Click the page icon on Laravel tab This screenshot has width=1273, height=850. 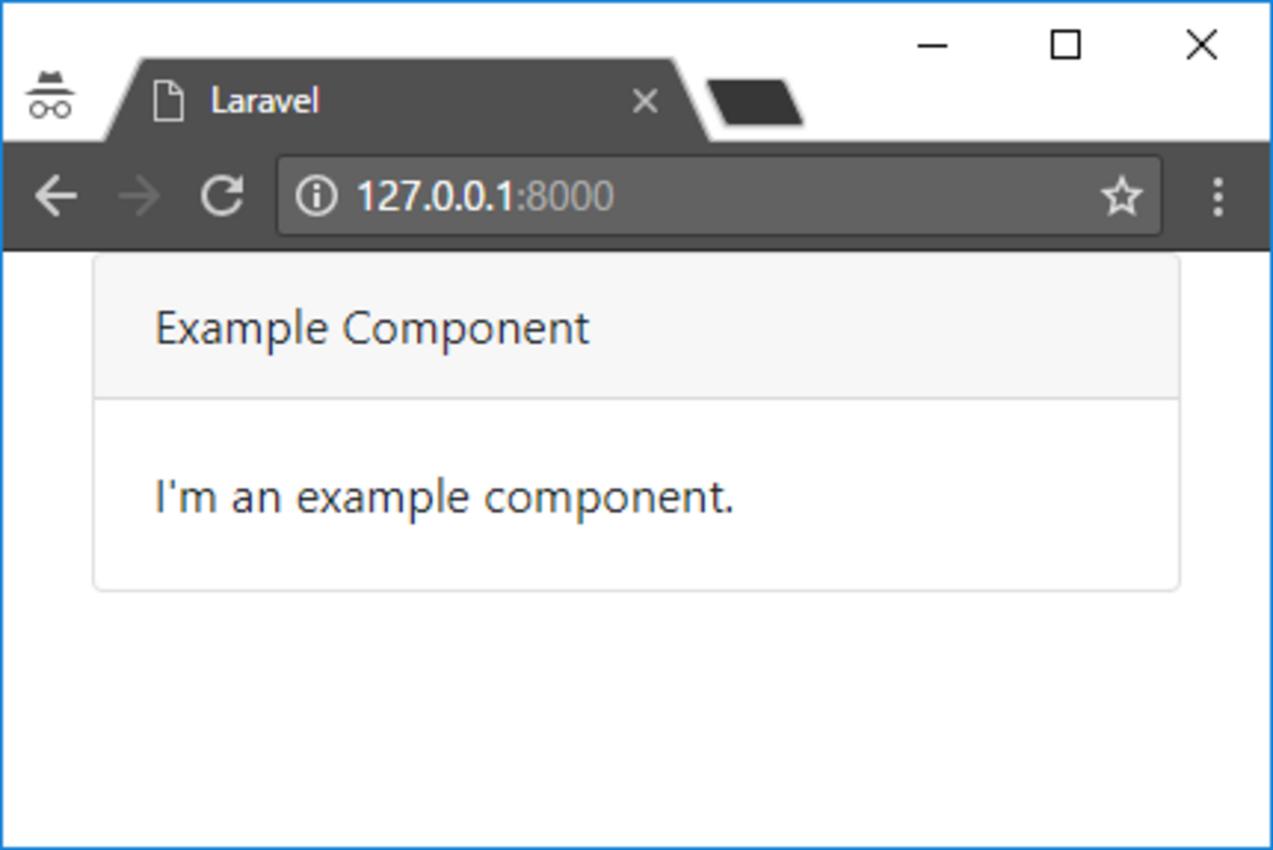pos(168,102)
